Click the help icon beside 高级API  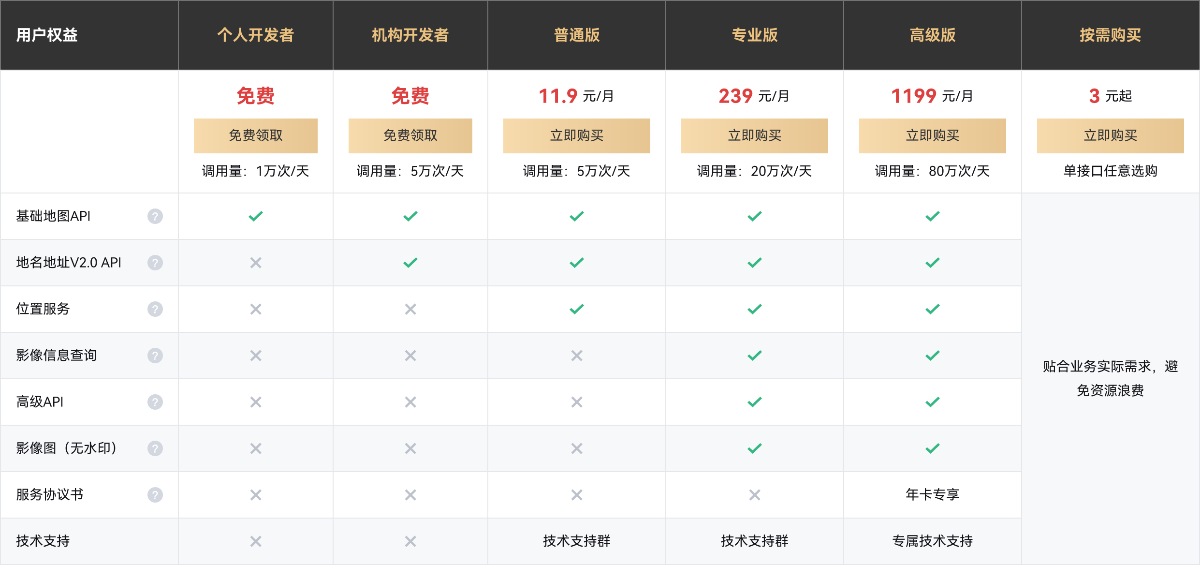(x=155, y=402)
